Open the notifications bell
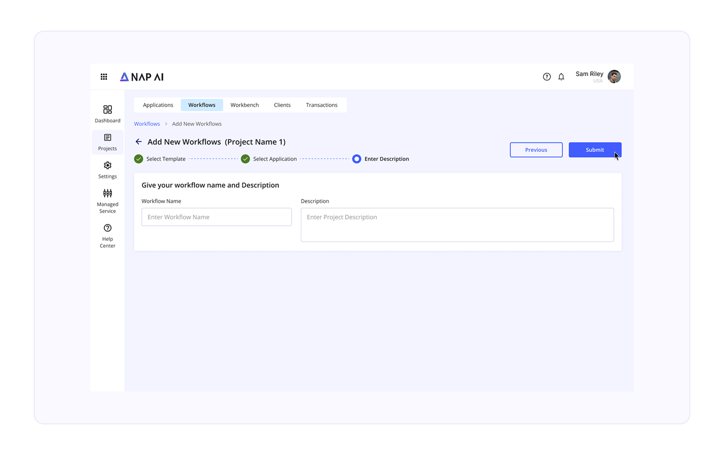This screenshot has height=455, width=723. click(x=561, y=77)
